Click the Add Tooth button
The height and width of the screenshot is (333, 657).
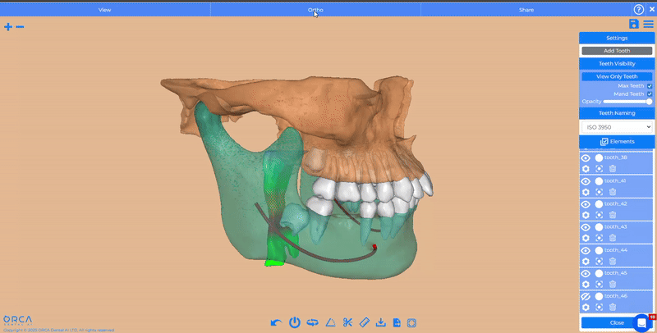617,51
